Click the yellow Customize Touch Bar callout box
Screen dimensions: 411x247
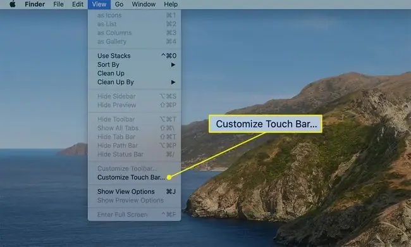coord(266,123)
